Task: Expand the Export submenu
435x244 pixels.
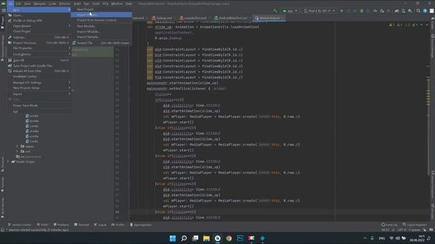Action: click(x=39, y=94)
